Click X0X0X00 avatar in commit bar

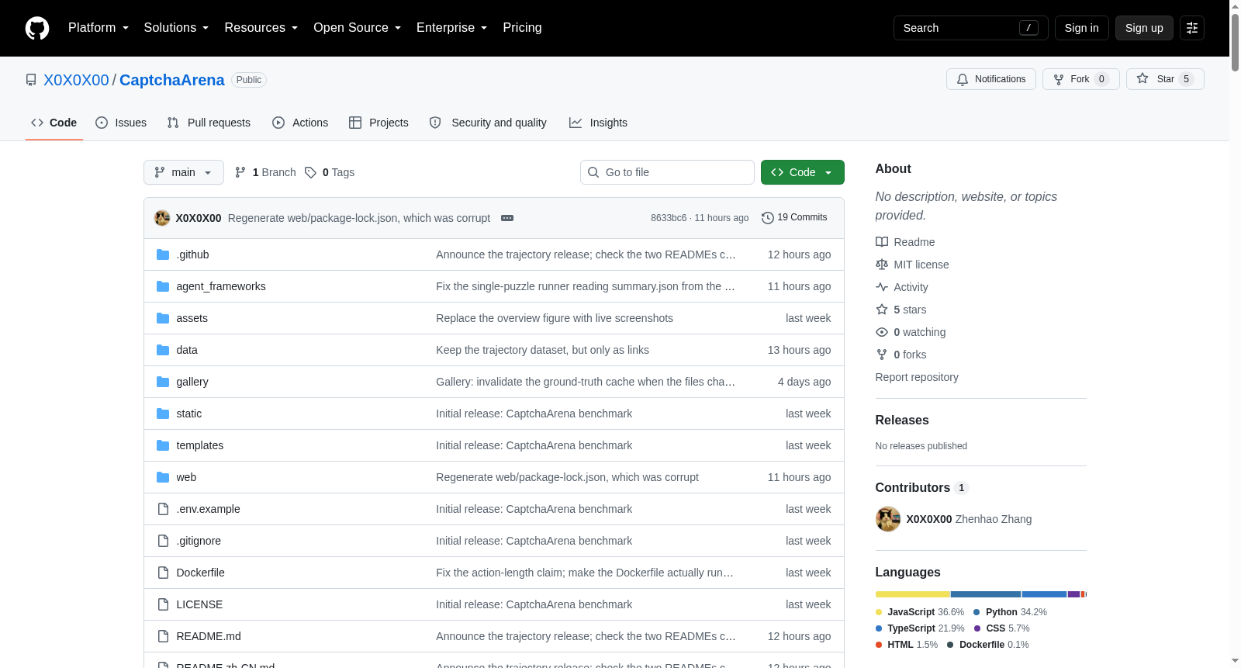[x=162, y=218]
